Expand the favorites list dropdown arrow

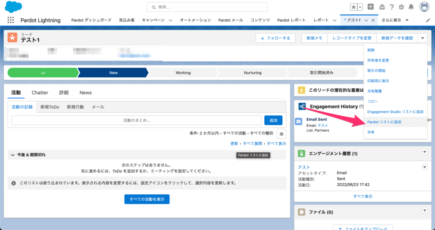[360, 7]
